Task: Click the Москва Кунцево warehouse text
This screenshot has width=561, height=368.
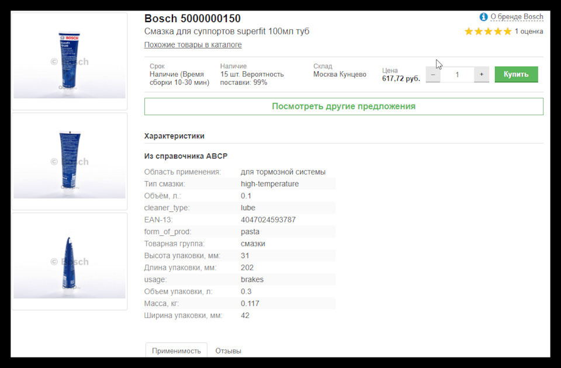Action: coord(340,74)
